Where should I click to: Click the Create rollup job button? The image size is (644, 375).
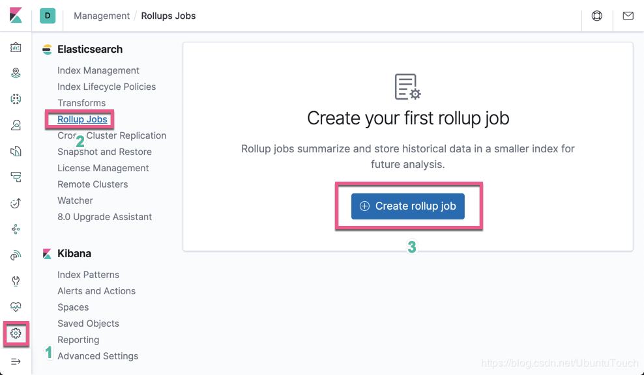[408, 206]
